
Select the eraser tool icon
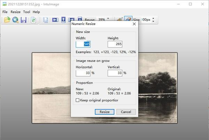click(128, 18)
